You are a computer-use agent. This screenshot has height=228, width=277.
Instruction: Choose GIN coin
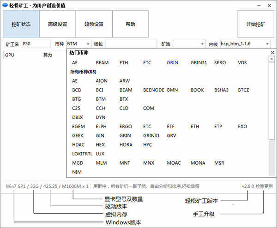tap(100, 136)
